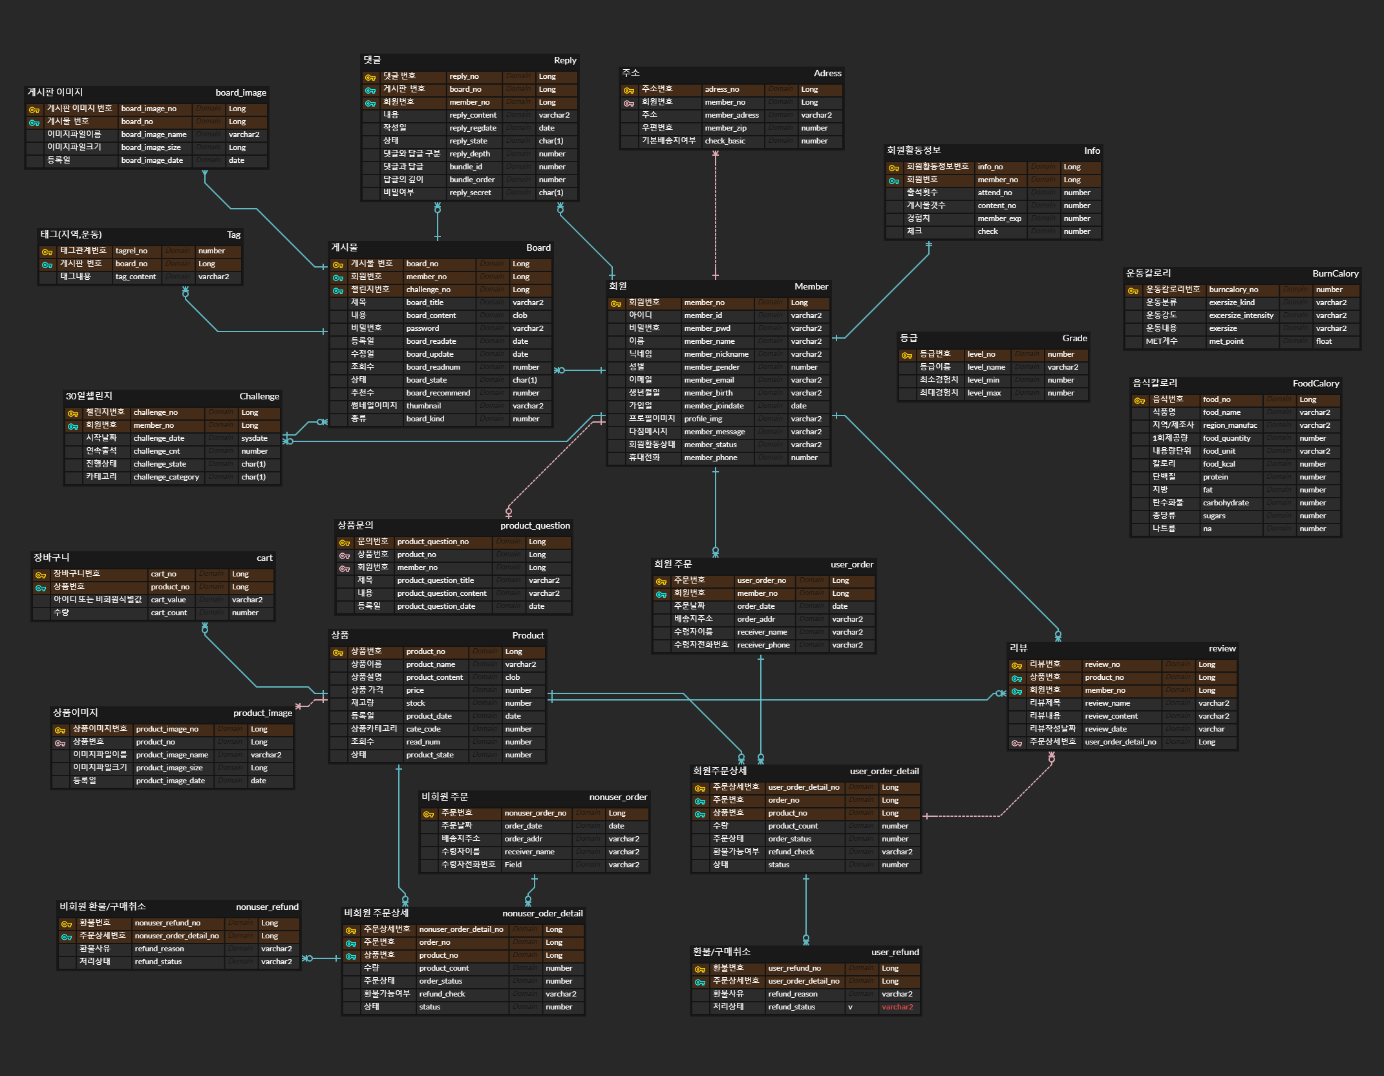This screenshot has width=1384, height=1076.
Task: Click the primary key icon of cart_no
Action: tap(41, 575)
